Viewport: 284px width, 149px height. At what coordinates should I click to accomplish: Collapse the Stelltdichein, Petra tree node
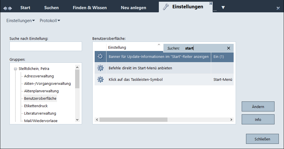15,69
